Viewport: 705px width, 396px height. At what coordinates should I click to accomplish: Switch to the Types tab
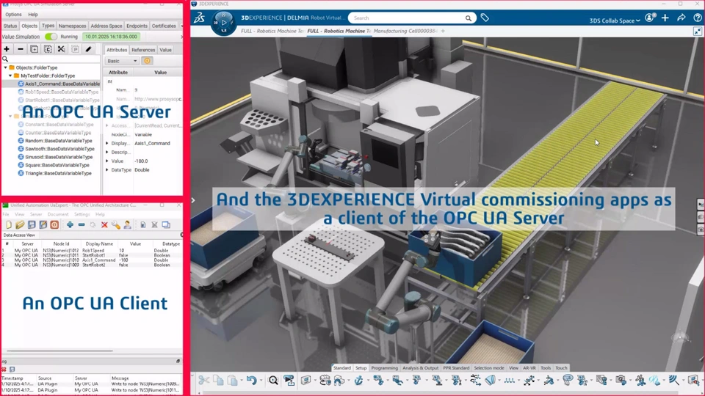click(x=48, y=26)
